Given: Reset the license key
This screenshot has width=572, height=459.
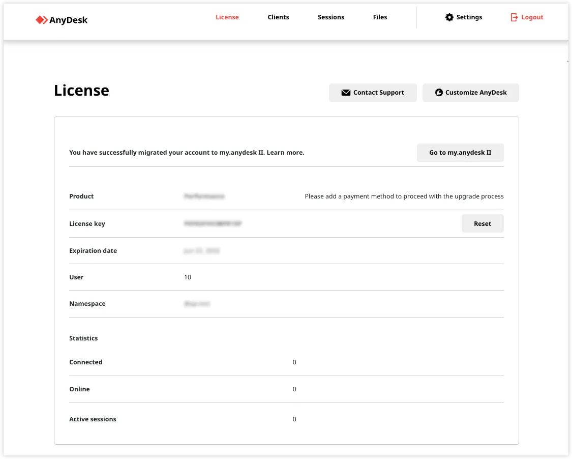Looking at the screenshot, I should tap(482, 223).
